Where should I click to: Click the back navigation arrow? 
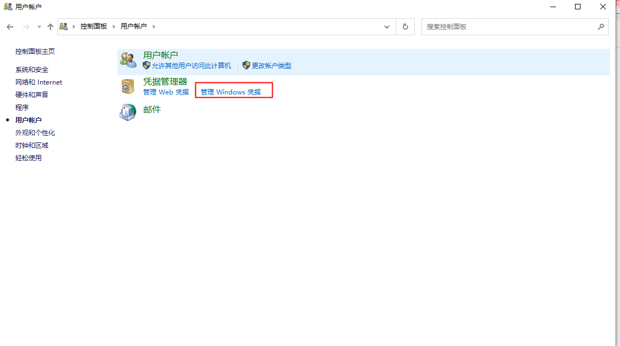click(x=9, y=26)
